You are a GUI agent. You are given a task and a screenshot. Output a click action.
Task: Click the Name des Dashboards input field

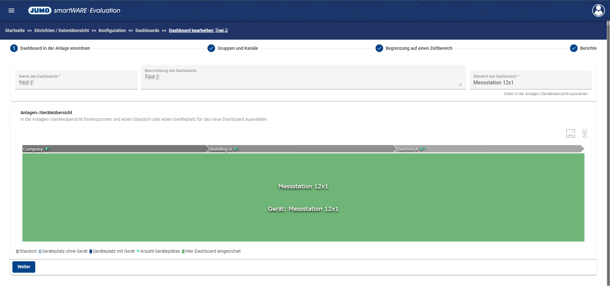pyautogui.click(x=76, y=83)
